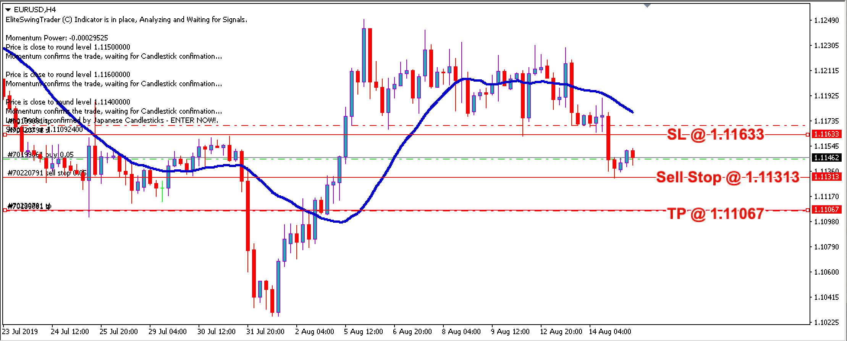
Task: Click the 5 Aug 12:00 time axis label
Action: pyautogui.click(x=363, y=331)
